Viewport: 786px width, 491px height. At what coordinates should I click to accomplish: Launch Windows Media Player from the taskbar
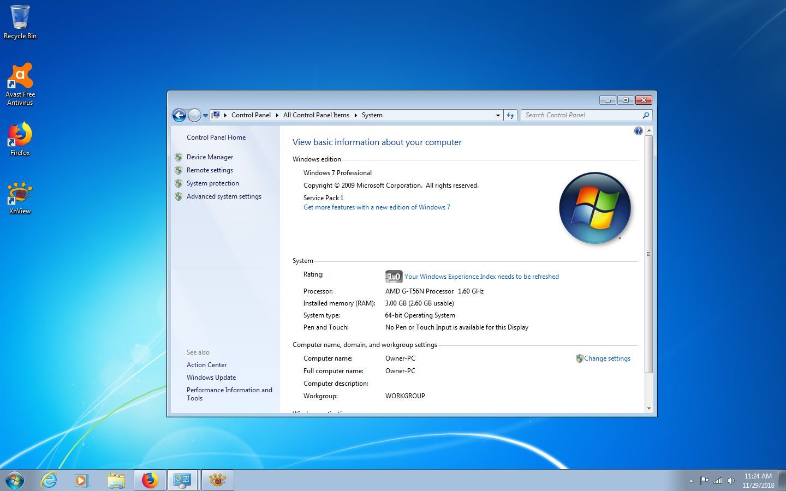[82, 480]
